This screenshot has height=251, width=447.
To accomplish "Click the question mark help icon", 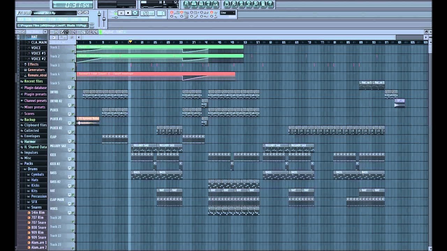I will (x=270, y=4).
